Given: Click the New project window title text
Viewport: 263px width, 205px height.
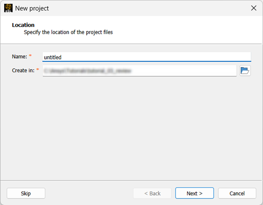Looking at the screenshot, I should pyautogui.click(x=32, y=8).
